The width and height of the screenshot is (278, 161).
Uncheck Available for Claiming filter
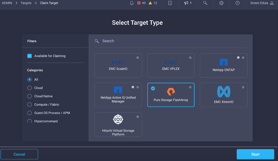click(x=29, y=56)
